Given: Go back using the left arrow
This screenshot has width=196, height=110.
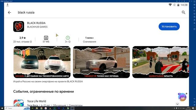Looking at the screenshot, I should click(x=9, y=12).
